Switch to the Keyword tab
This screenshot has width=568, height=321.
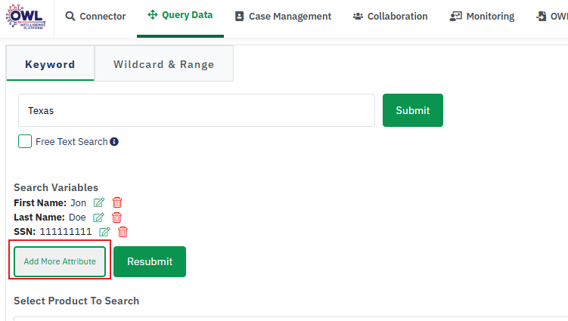[x=50, y=64]
